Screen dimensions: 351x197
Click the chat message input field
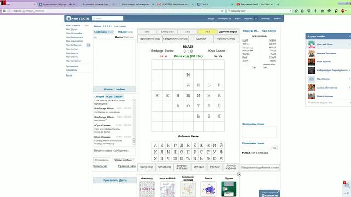click(x=114, y=150)
